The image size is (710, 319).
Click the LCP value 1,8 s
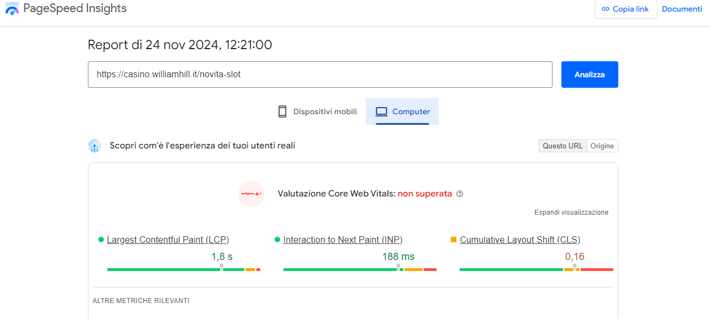pyautogui.click(x=222, y=257)
